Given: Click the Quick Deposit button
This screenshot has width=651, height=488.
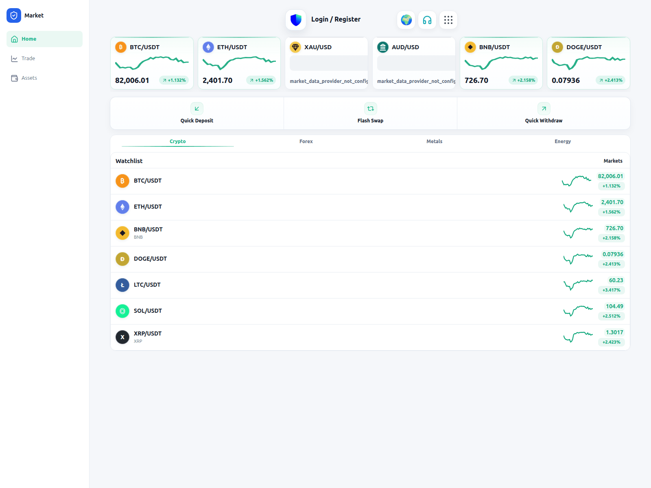Looking at the screenshot, I should (x=197, y=113).
